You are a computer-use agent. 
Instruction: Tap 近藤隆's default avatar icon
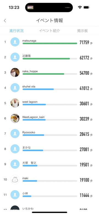tap(15, 57)
